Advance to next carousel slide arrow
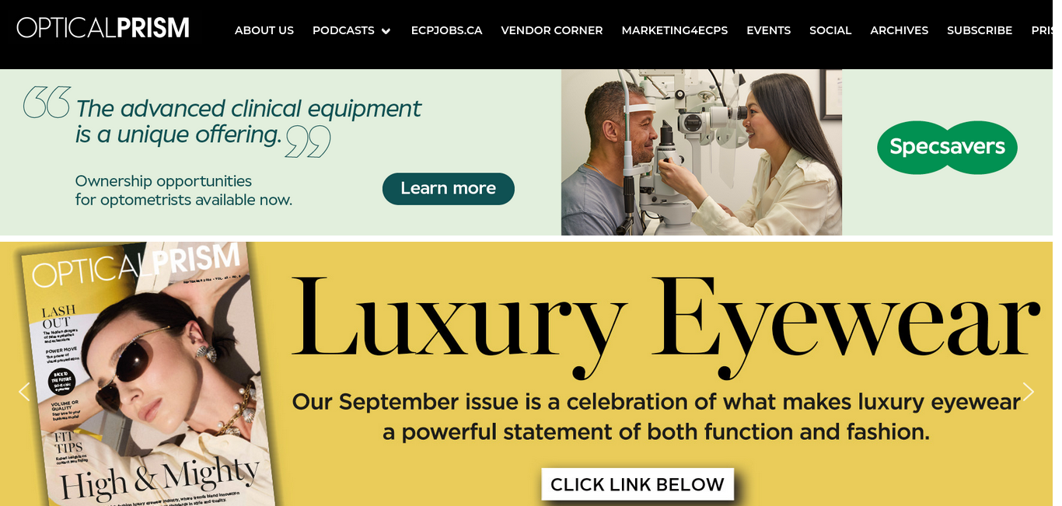 [1028, 392]
